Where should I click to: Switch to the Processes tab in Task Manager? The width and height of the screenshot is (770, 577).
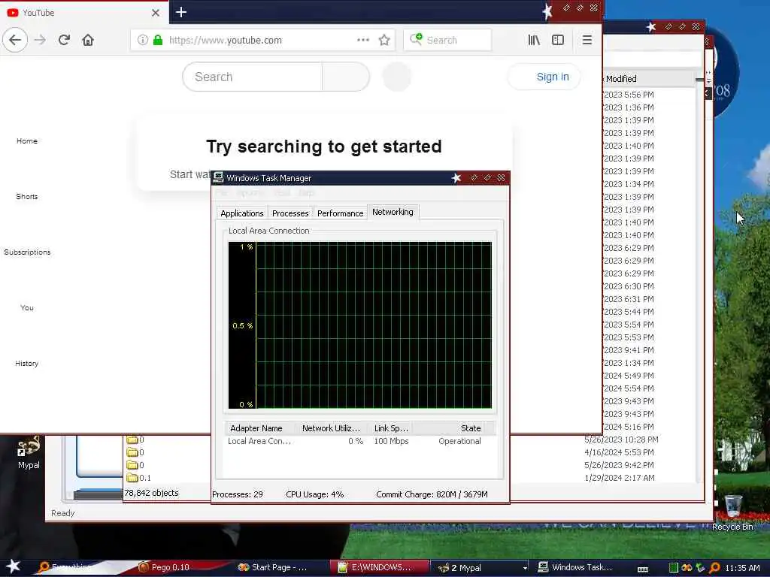click(290, 213)
